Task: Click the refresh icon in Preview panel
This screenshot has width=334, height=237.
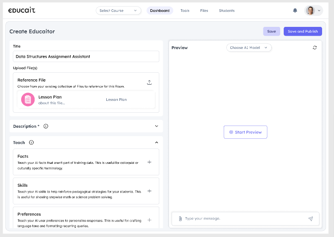Action: coord(315,48)
